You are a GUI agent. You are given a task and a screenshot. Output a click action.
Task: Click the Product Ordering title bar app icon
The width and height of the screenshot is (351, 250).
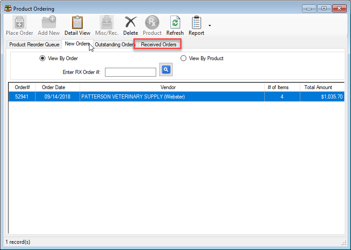8,9
